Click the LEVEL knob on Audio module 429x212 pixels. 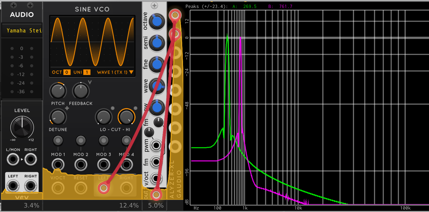pos(22,127)
